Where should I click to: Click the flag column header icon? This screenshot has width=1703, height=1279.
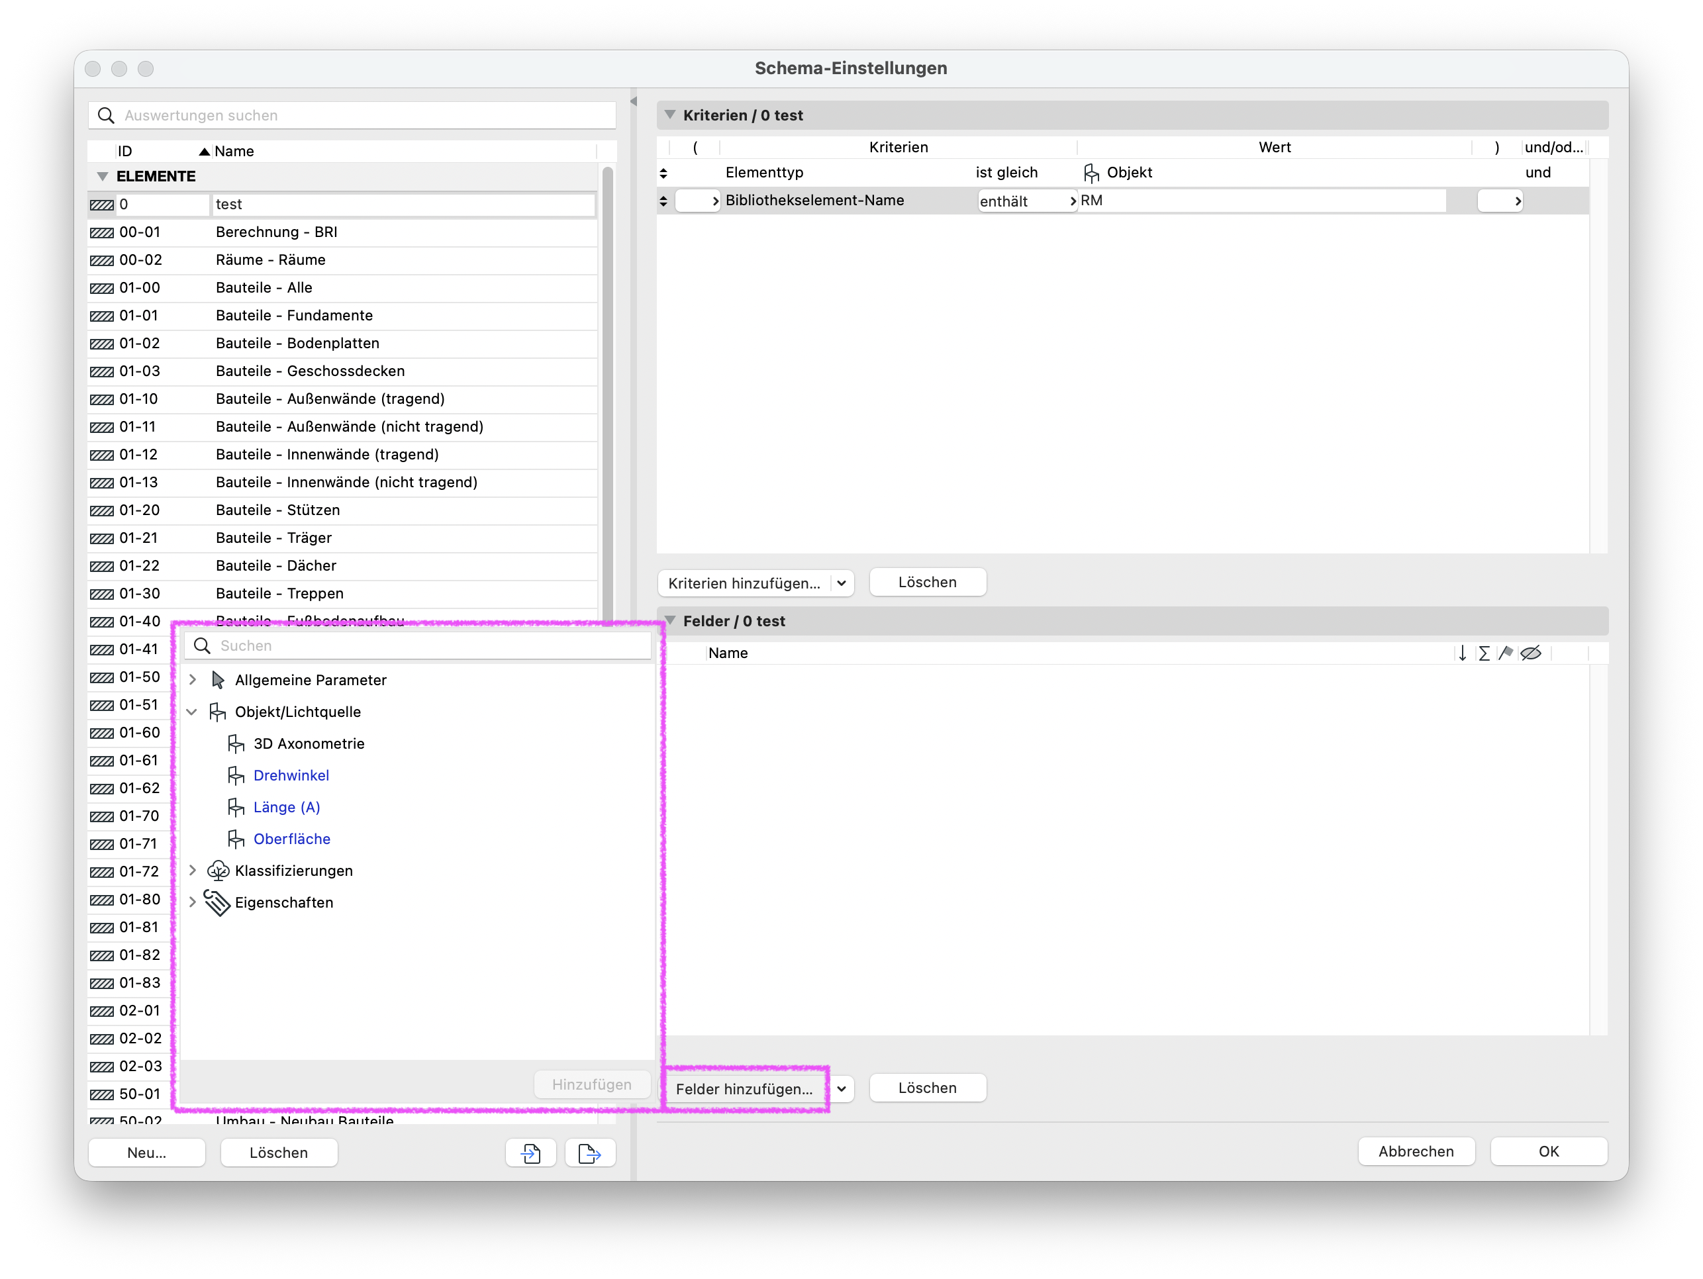point(1506,653)
